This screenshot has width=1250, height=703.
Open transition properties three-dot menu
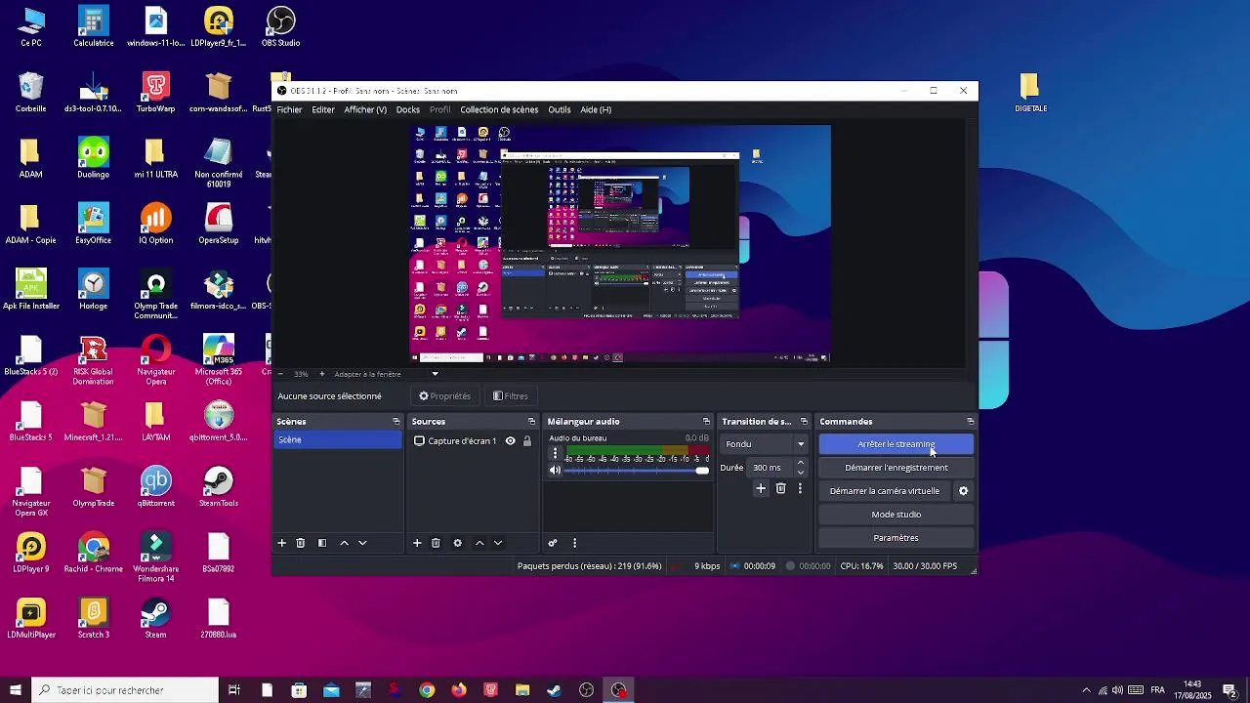click(800, 488)
